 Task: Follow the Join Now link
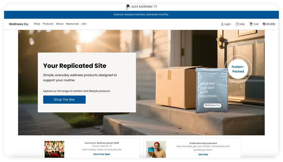click(x=203, y=154)
